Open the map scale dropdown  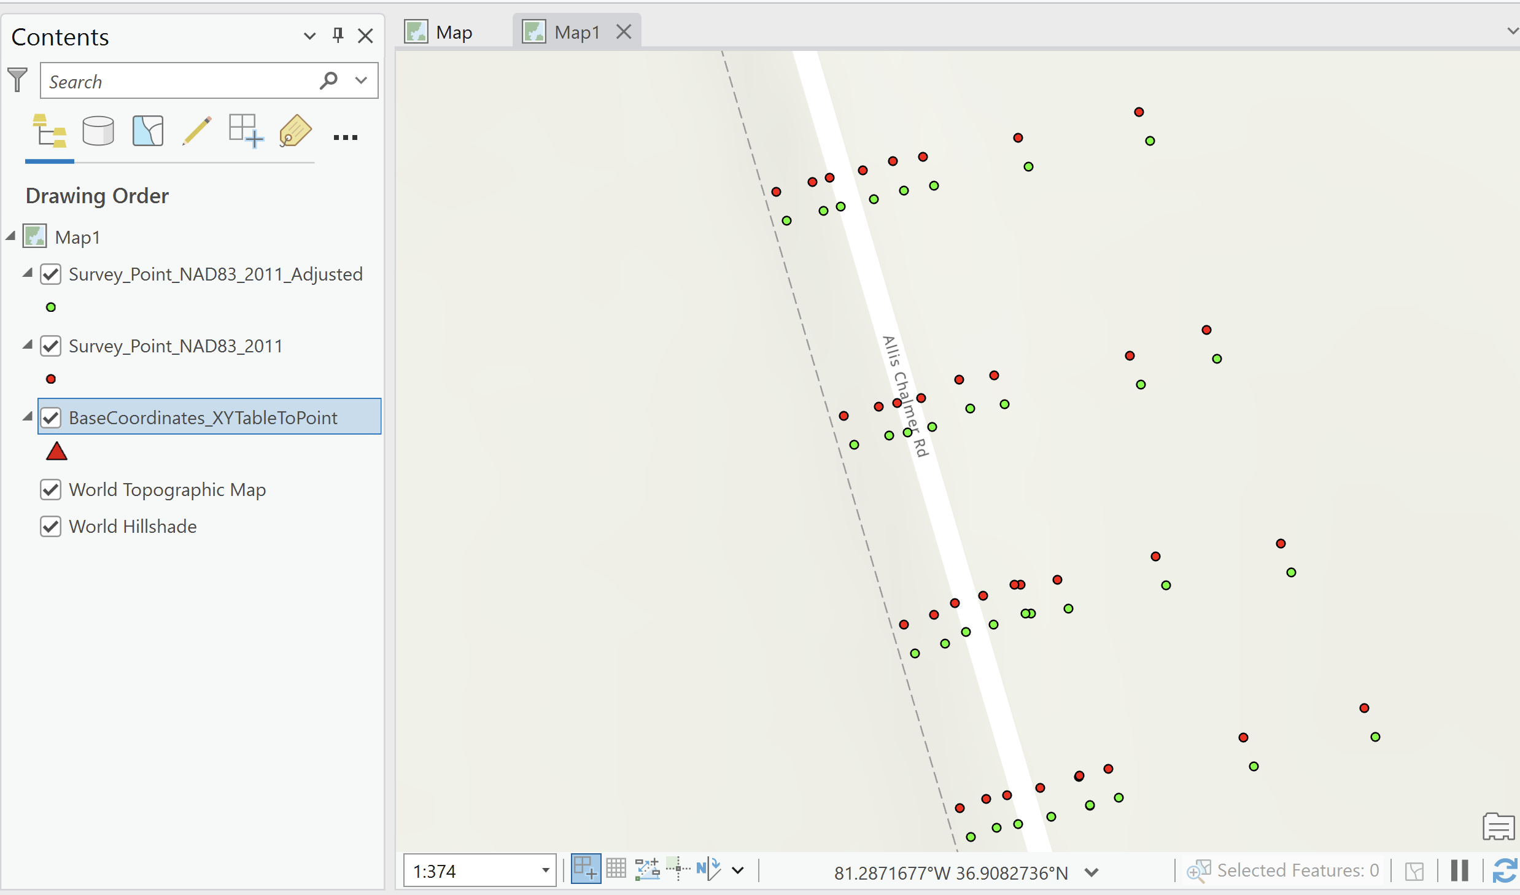click(545, 870)
